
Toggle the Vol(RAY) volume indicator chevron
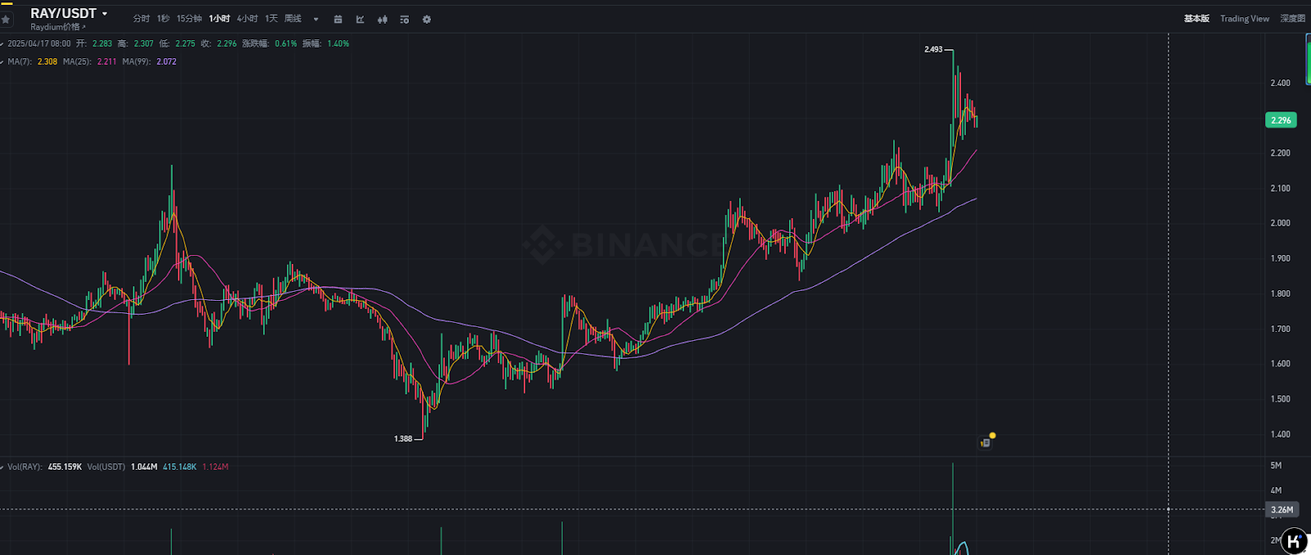pyautogui.click(x=2, y=467)
